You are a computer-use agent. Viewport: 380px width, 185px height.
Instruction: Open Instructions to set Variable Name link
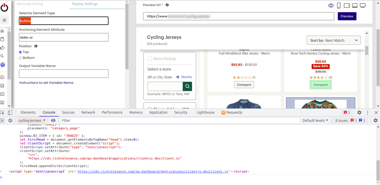coord(46,83)
